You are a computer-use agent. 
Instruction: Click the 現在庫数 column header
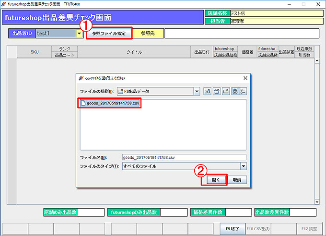(304, 49)
